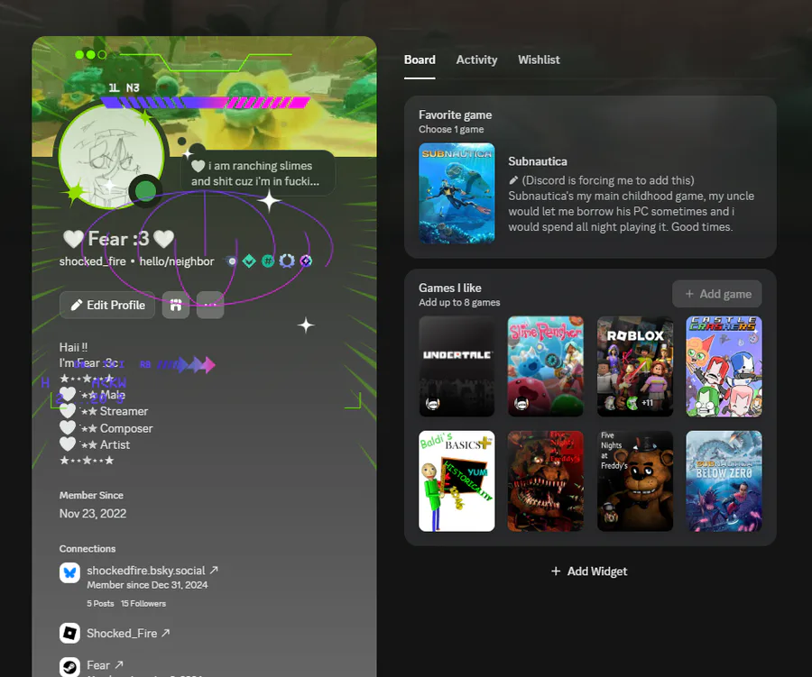Click the 'Artist' bio line
Image resolution: width=812 pixels, height=677 pixels.
pos(115,444)
